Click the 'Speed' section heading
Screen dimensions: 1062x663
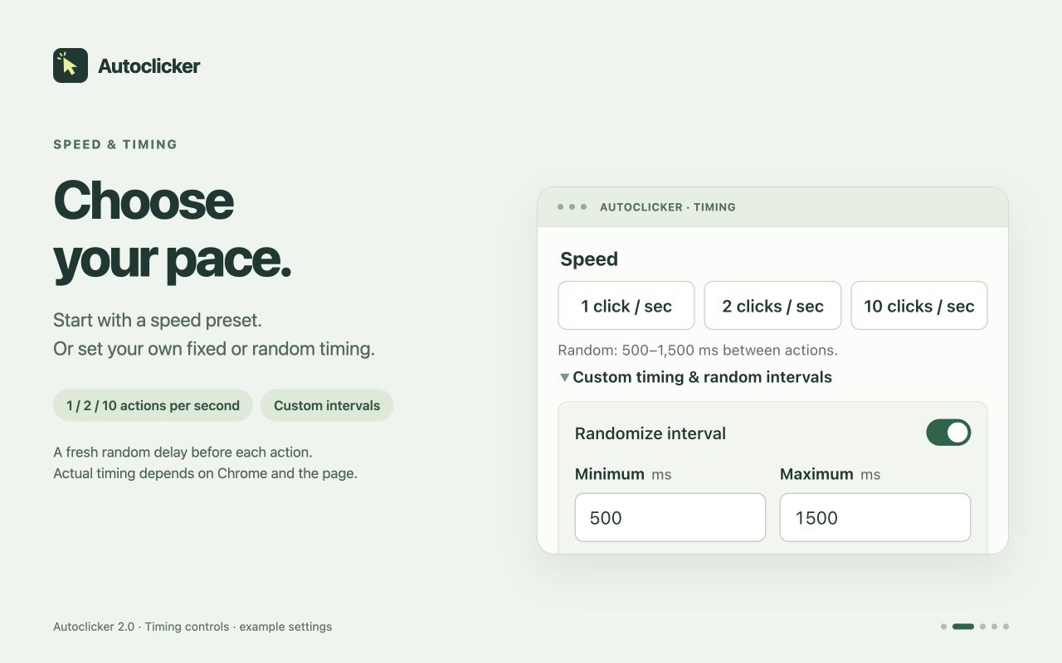click(x=589, y=259)
